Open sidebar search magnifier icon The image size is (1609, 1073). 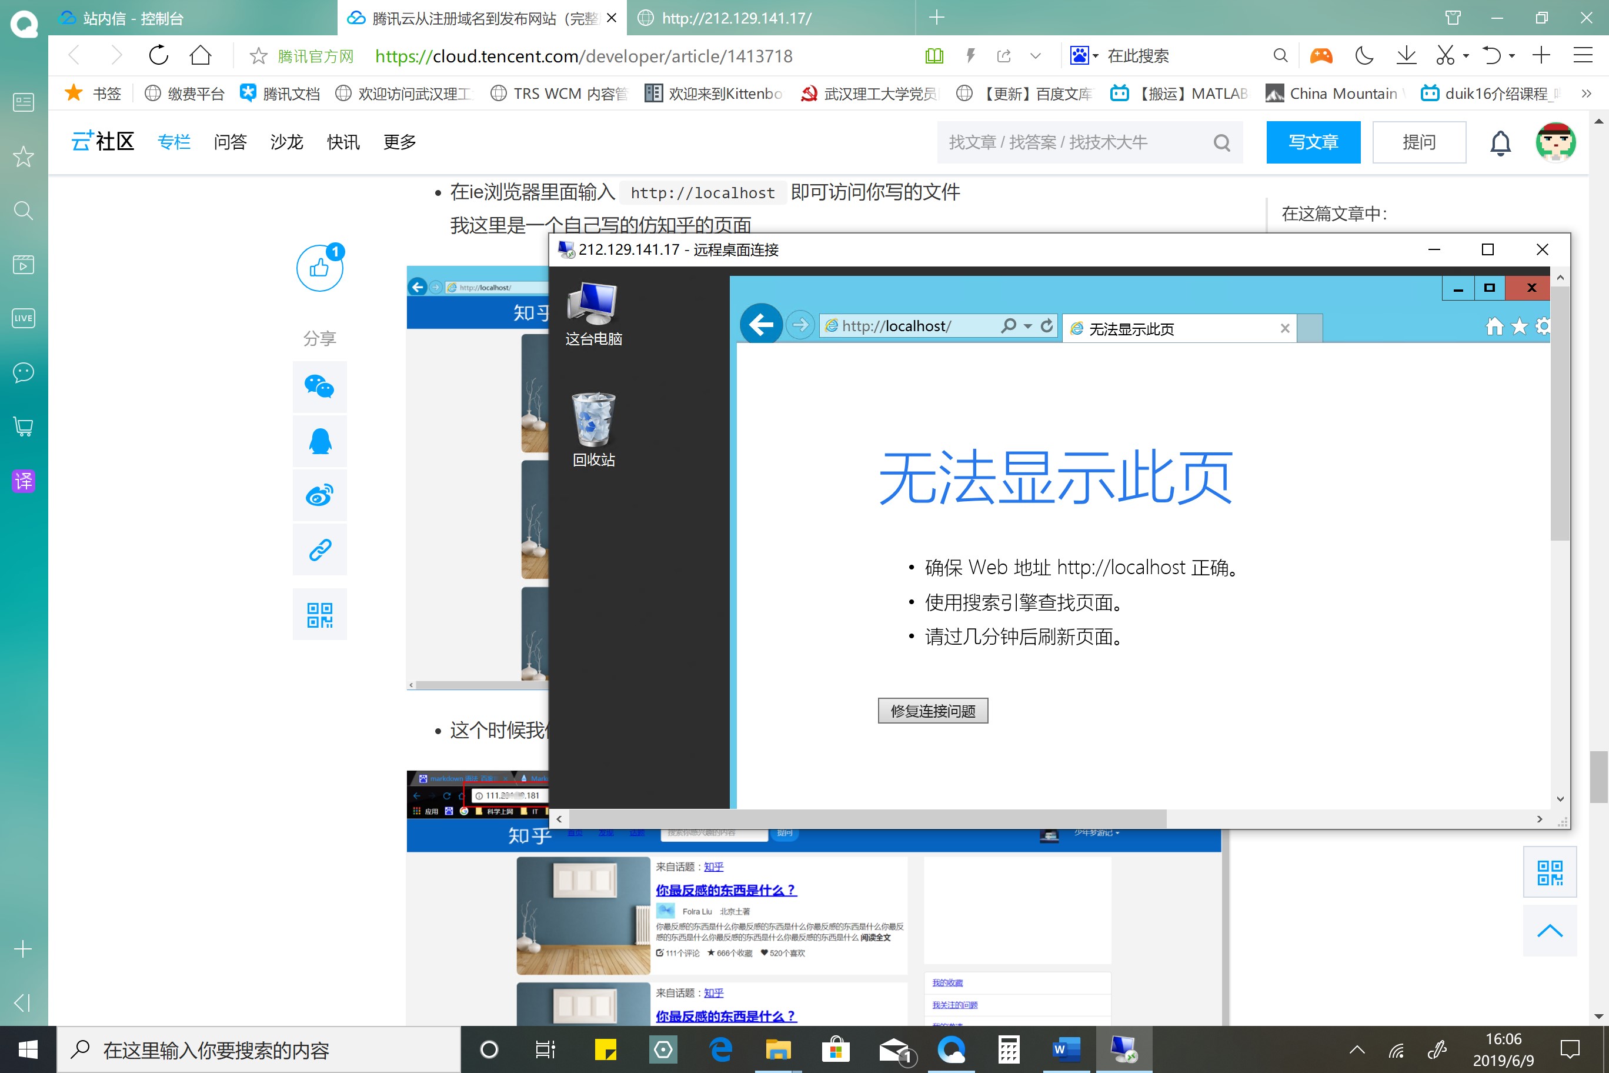point(24,210)
